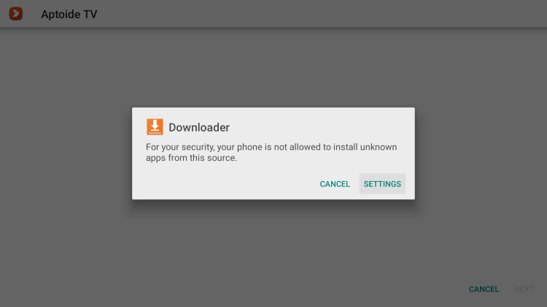Select the bottom-bar CANCEL button
The height and width of the screenshot is (307, 547).
pyautogui.click(x=484, y=290)
